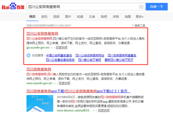173x115 pixels.
Task: Open the 文库 tab
Action: coord(92,17)
